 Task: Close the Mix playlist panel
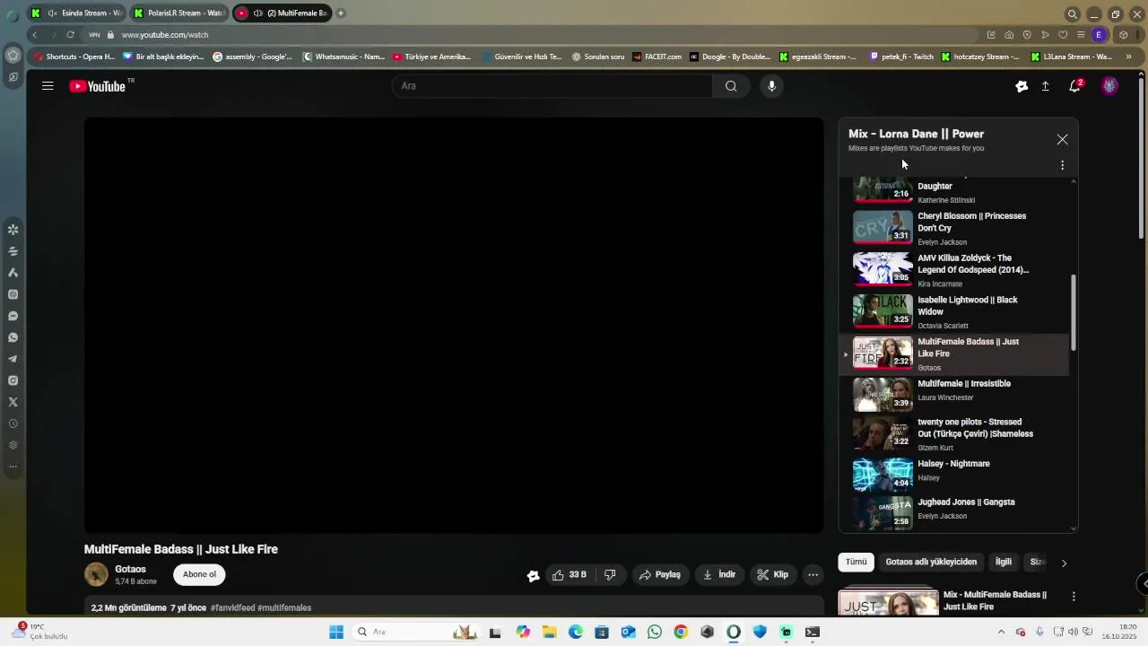coord(1062,139)
